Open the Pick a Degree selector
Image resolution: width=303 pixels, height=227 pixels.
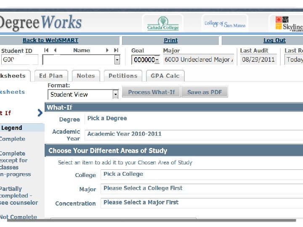tap(194, 119)
